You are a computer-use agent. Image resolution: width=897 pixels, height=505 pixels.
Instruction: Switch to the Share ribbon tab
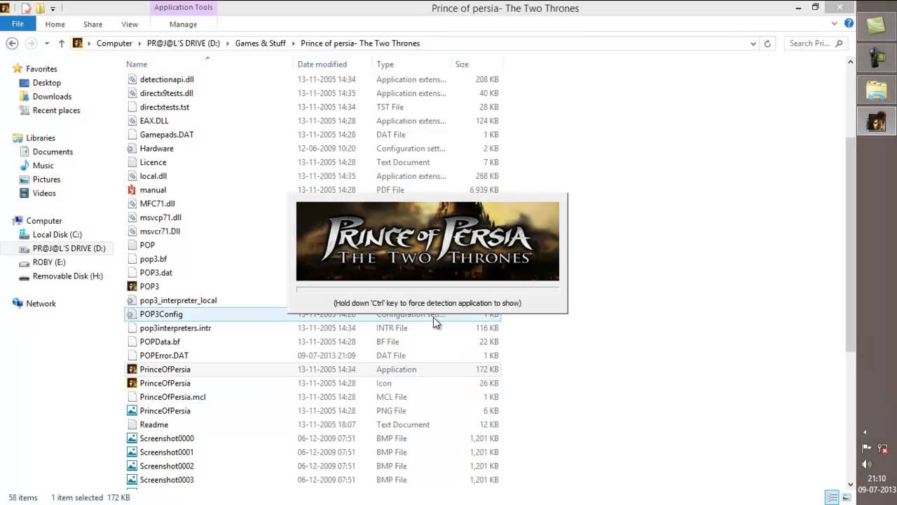(93, 24)
